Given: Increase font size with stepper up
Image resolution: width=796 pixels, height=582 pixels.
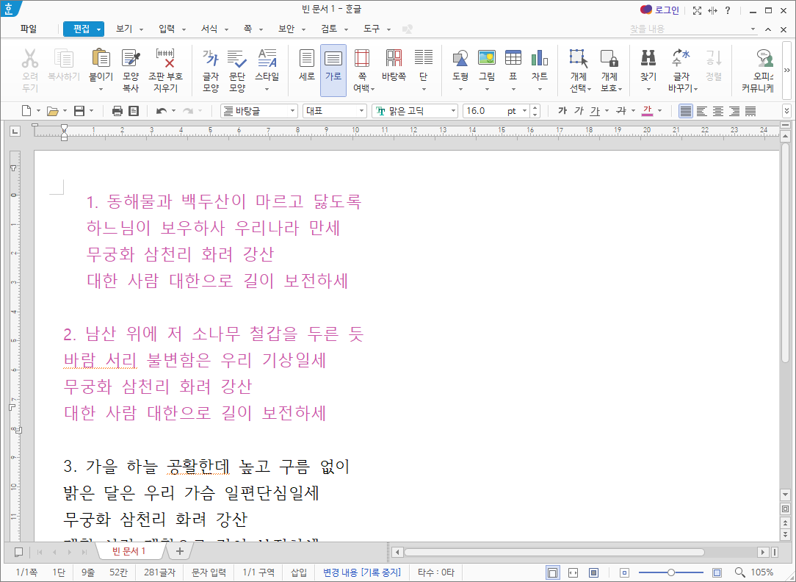Looking at the screenshot, I should click(x=535, y=108).
